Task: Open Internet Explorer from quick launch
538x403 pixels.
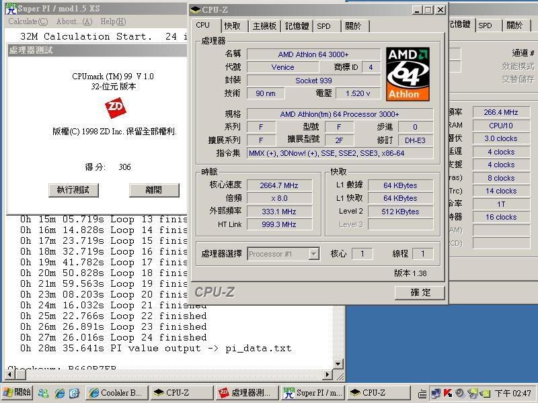Action: pyautogui.click(x=59, y=393)
